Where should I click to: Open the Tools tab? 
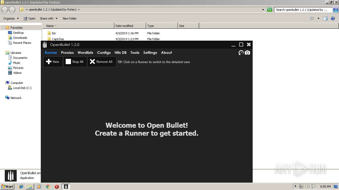[x=135, y=53]
